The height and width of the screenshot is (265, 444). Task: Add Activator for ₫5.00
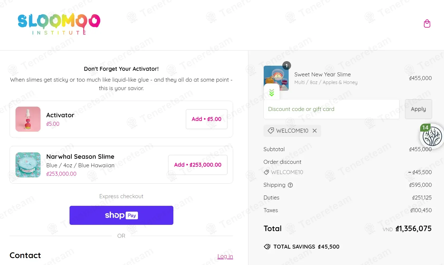pos(206,119)
